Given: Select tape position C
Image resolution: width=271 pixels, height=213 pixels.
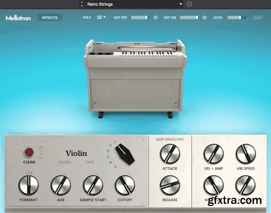Looking at the screenshot, I should click(x=108, y=157).
